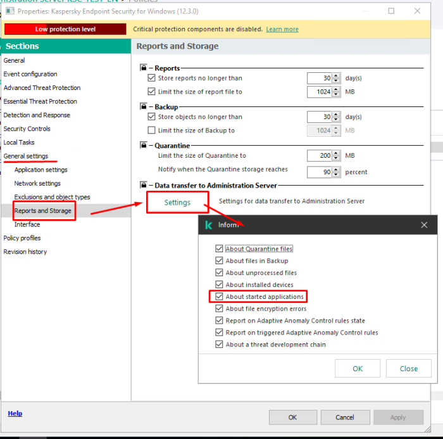
Task: Open Advanced Threat Protection section
Action: coord(42,87)
